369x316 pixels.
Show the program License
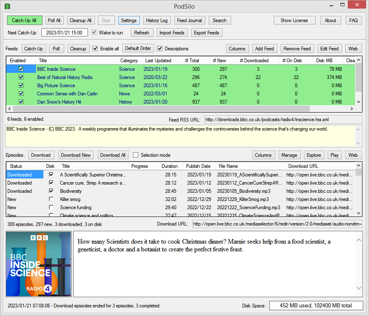tap(295, 20)
